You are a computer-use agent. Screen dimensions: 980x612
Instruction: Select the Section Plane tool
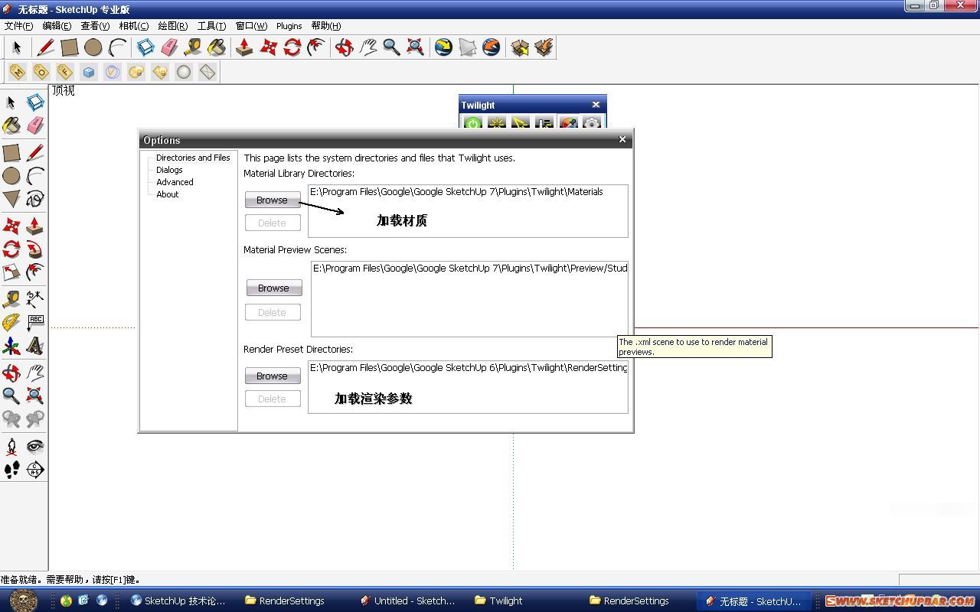click(x=35, y=470)
